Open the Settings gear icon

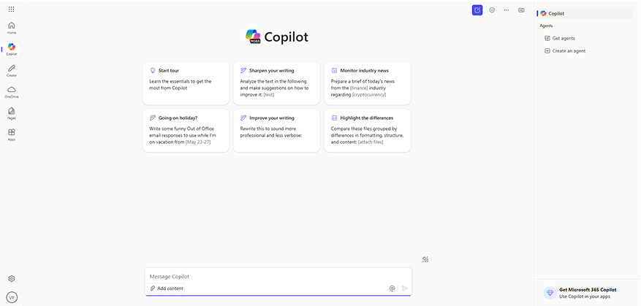(x=12, y=279)
